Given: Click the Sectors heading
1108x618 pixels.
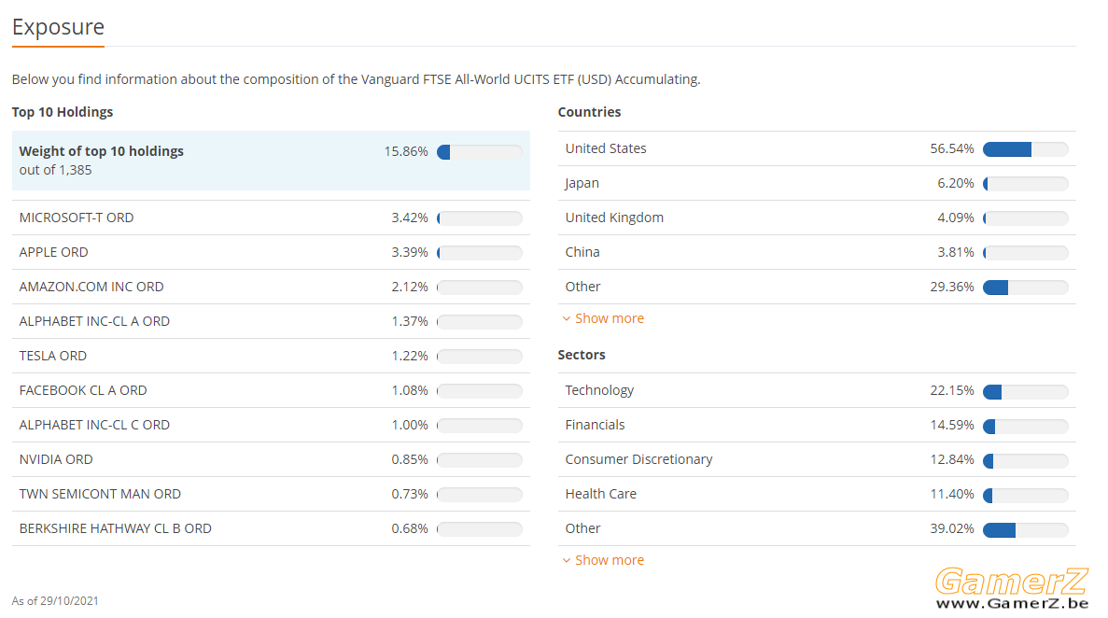Looking at the screenshot, I should coord(582,355).
